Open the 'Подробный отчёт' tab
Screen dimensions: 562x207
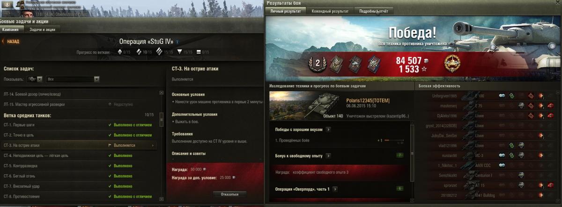[373, 11]
